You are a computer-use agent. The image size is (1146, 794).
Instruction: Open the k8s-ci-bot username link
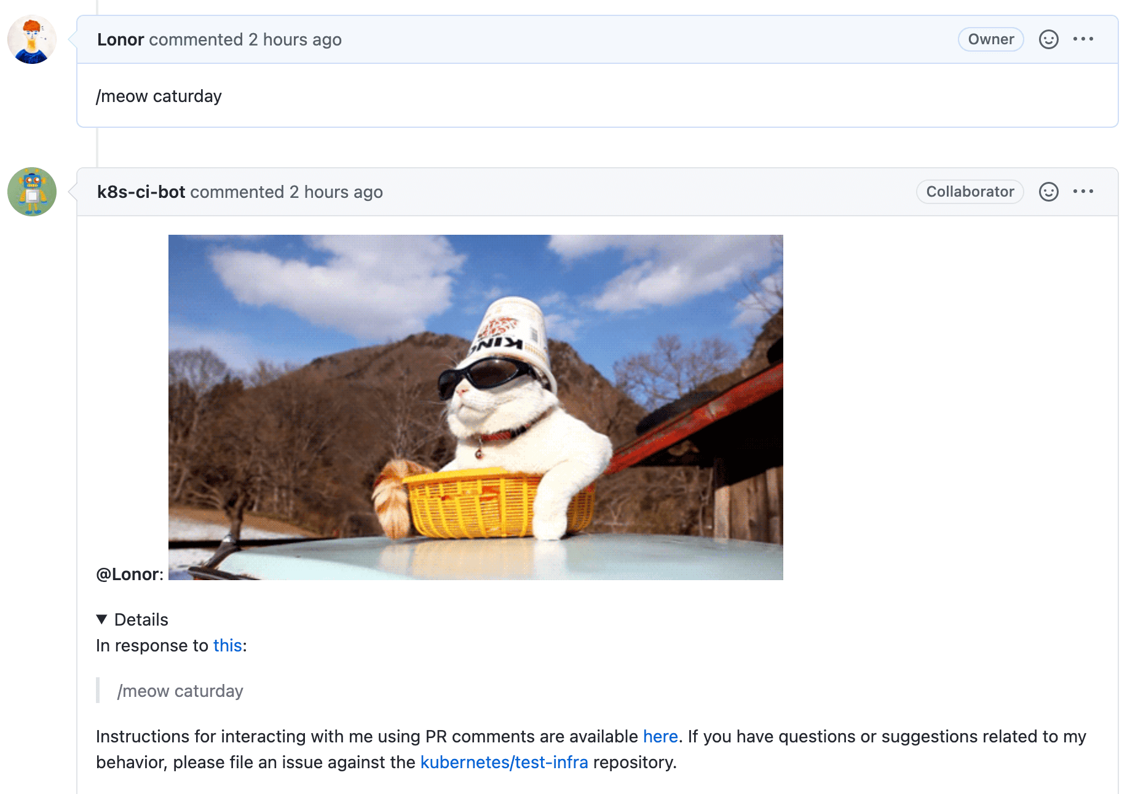[x=141, y=192]
